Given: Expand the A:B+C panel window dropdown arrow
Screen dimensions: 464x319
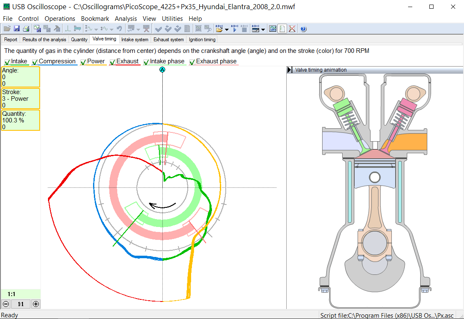Looking at the screenshot, I should (263, 30).
